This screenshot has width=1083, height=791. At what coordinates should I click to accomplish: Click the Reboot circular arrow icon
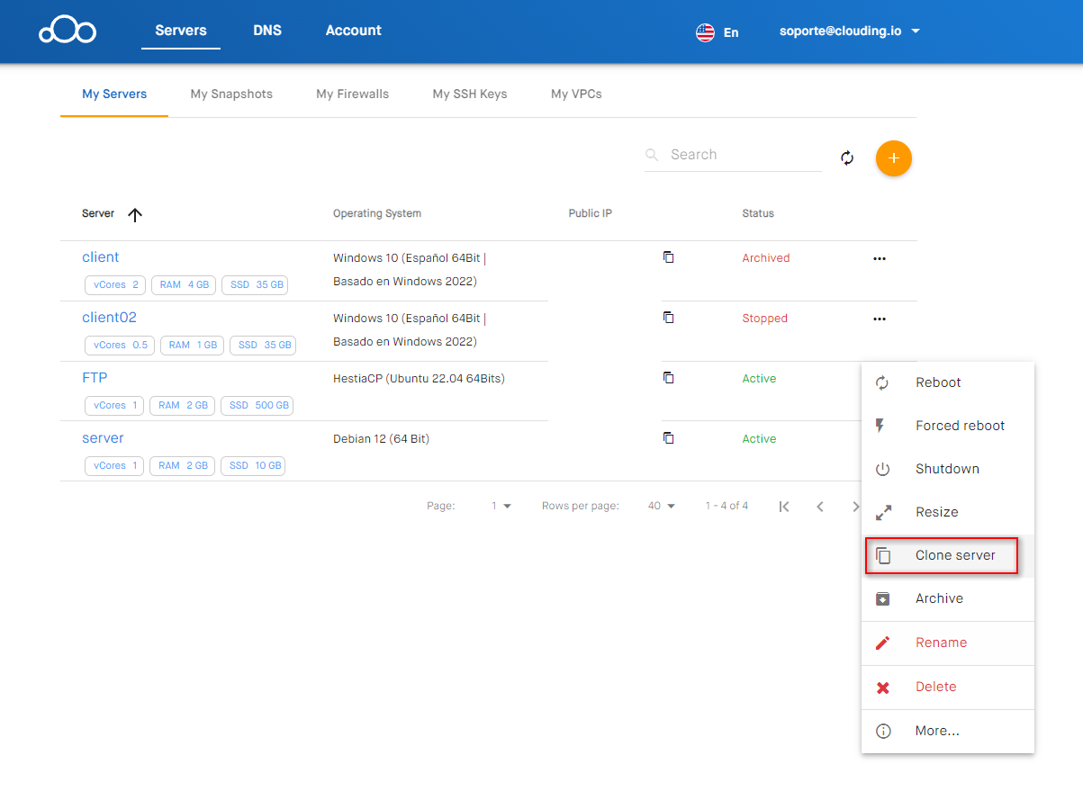point(883,382)
